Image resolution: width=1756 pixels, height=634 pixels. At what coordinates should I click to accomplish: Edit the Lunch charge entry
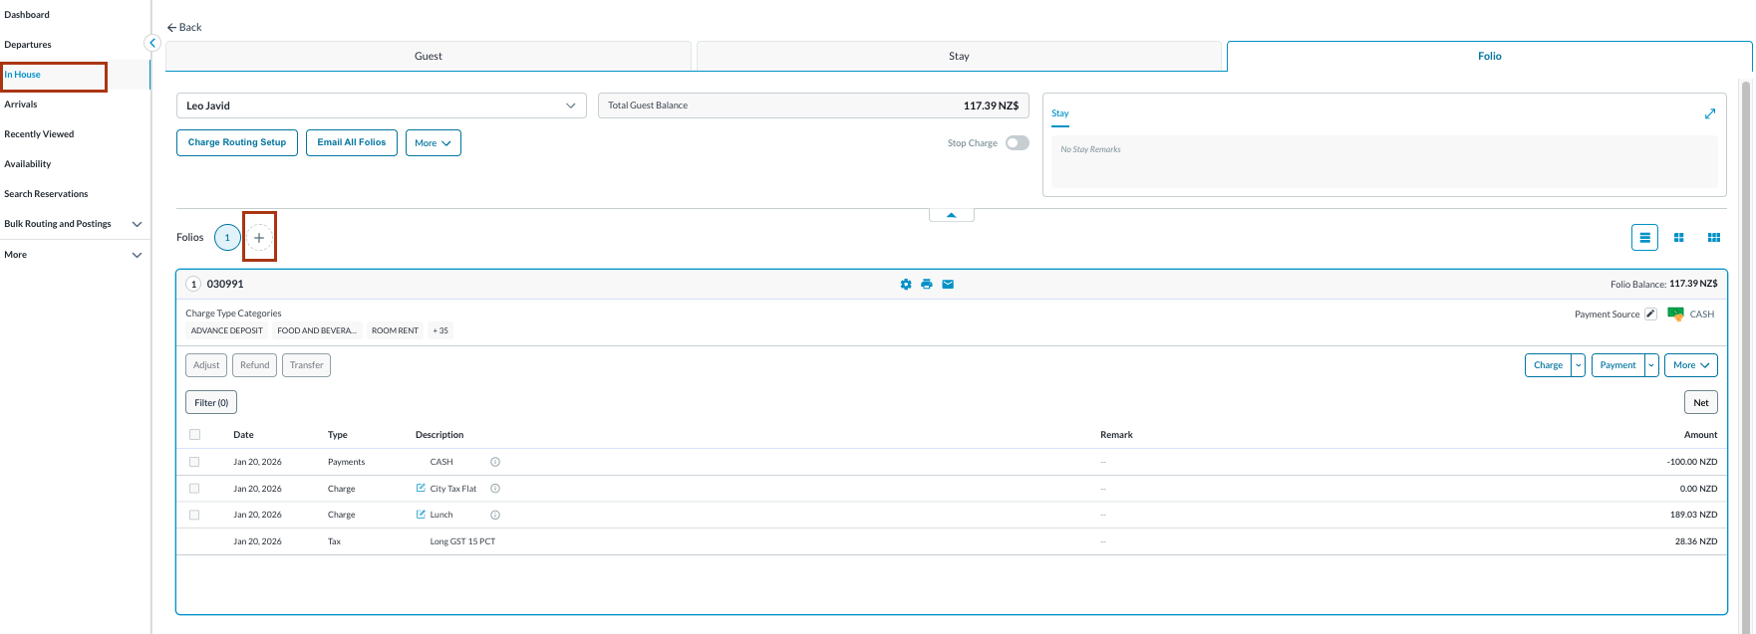pyautogui.click(x=421, y=516)
